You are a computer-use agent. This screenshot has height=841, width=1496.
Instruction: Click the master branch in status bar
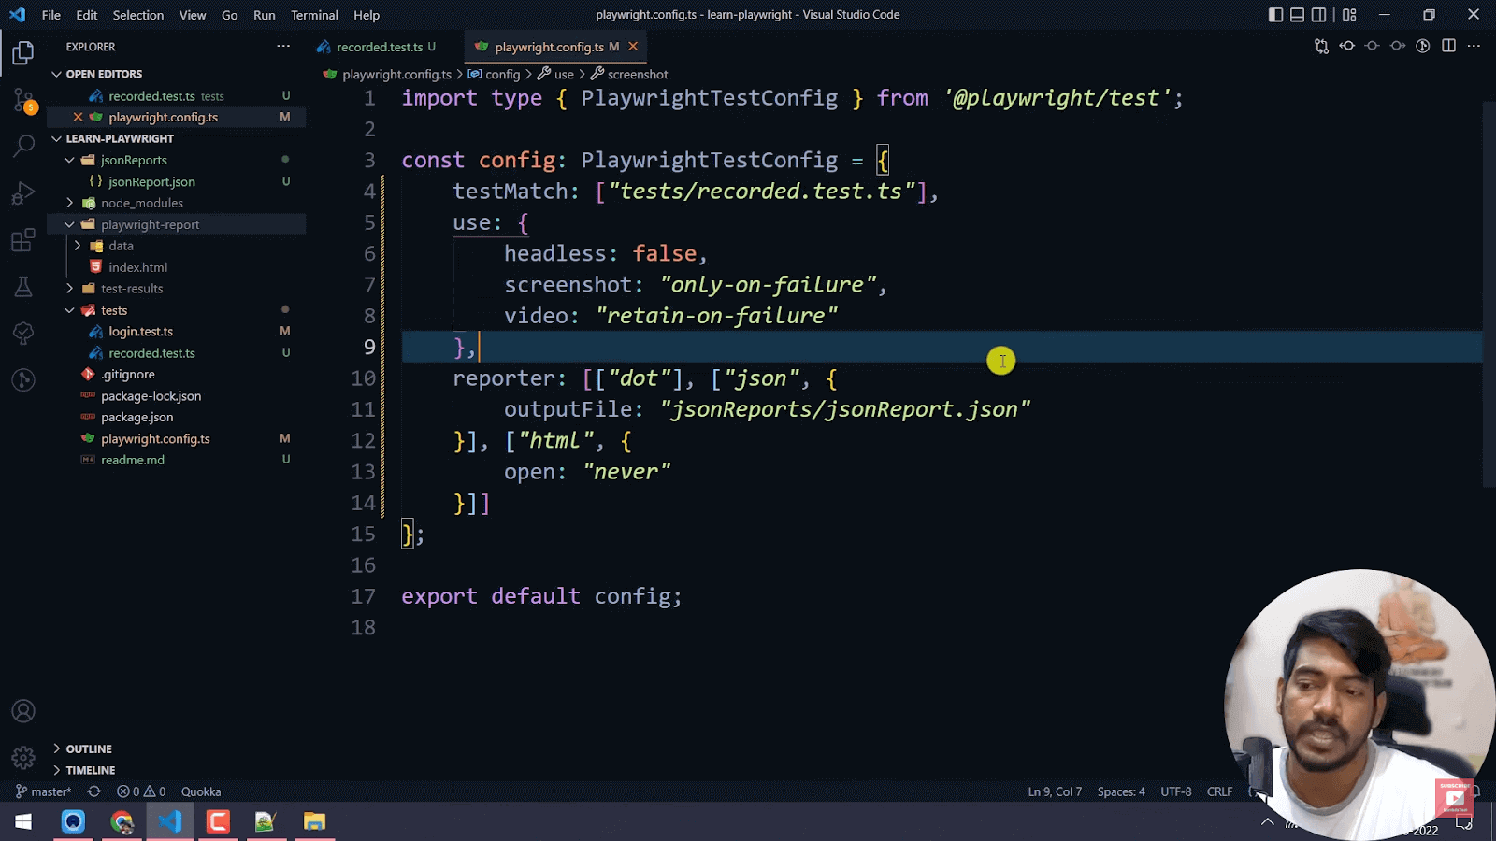(44, 791)
